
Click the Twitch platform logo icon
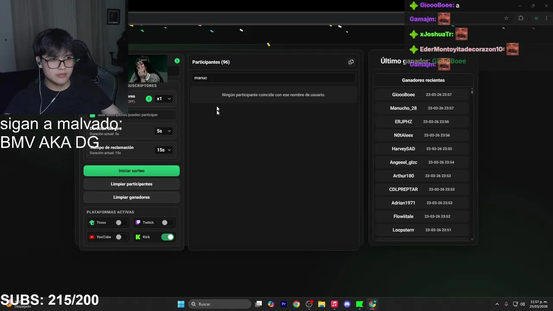(x=138, y=222)
